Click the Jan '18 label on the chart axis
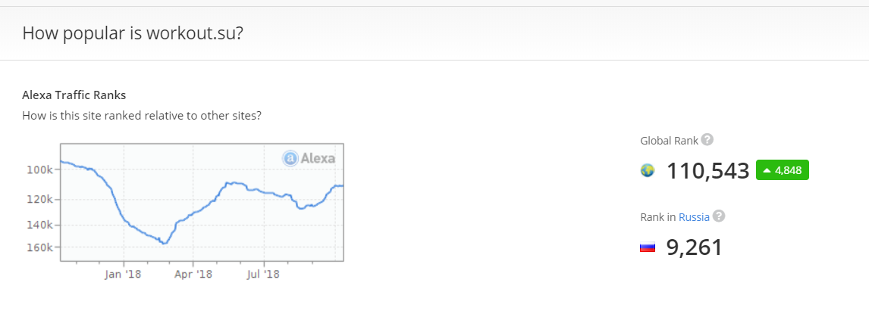The image size is (869, 314). (123, 275)
